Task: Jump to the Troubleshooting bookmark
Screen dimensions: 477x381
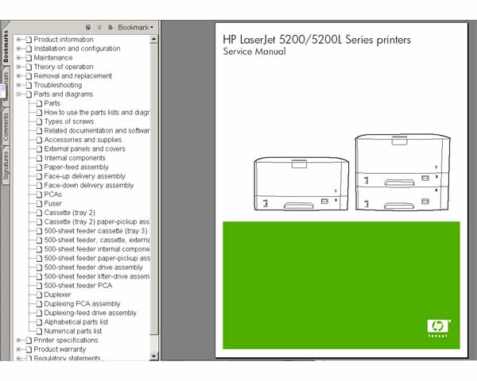Action: pyautogui.click(x=58, y=85)
